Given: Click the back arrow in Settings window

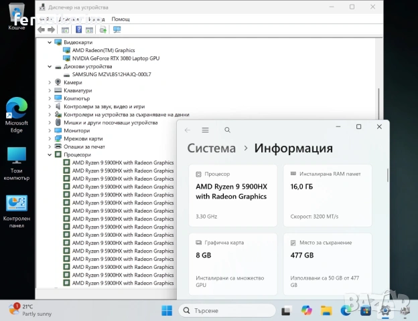Looking at the screenshot, I should tap(188, 130).
